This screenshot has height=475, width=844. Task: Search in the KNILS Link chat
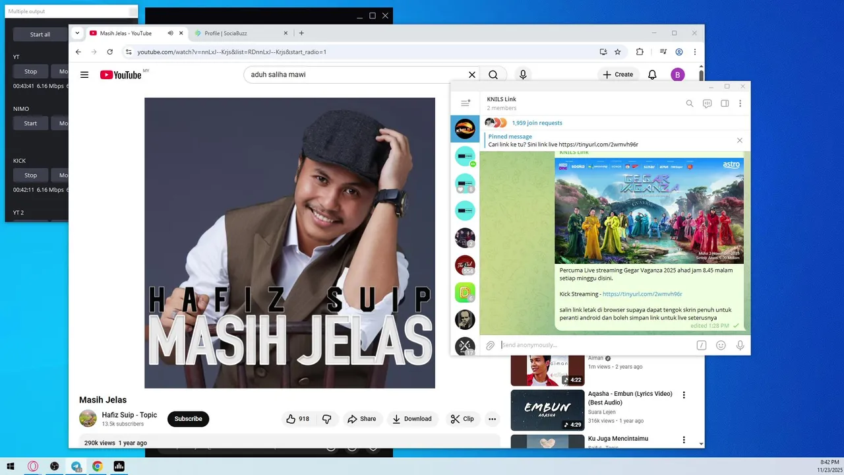point(690,104)
